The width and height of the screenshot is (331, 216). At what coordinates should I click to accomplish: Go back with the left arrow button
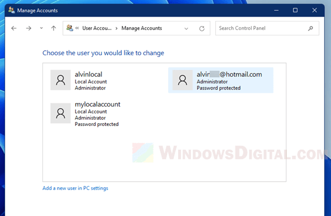click(x=14, y=28)
